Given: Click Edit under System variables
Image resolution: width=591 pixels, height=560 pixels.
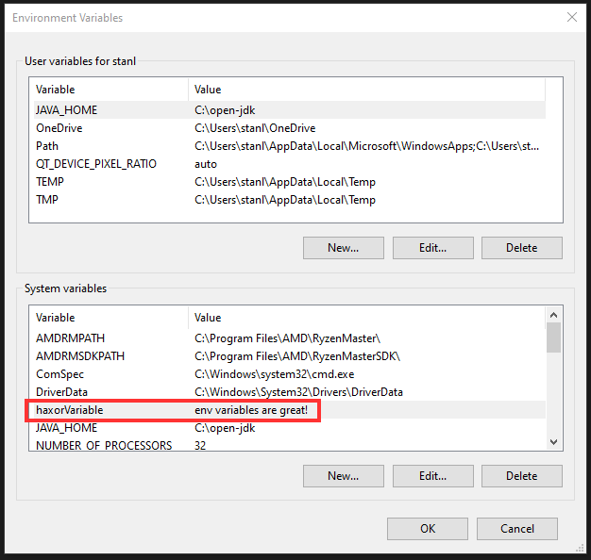Looking at the screenshot, I should pos(432,476).
